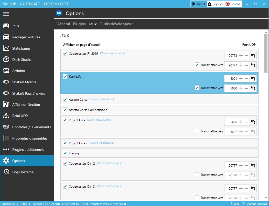Screen dimensions: 269x206
Task: Decrease Codemasters Dirt 2 port 20777
Action: pos(246,165)
